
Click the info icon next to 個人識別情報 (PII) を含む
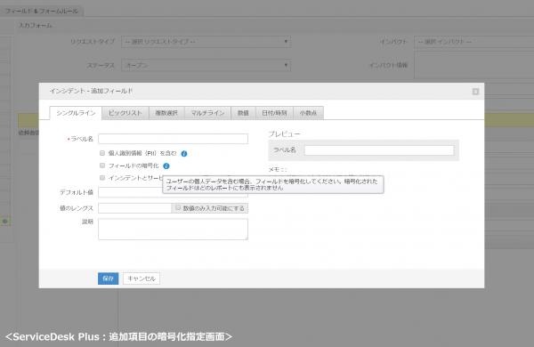tap(184, 154)
